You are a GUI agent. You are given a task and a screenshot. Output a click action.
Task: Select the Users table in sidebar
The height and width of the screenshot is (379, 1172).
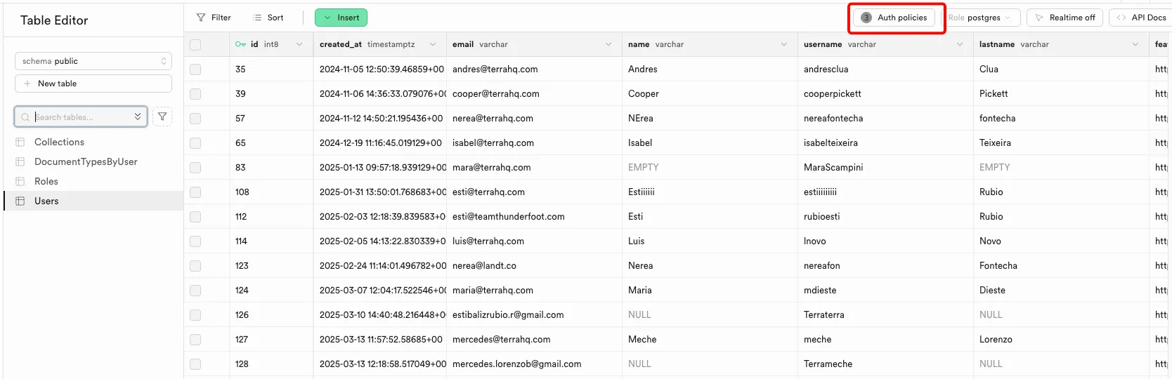tap(93, 201)
